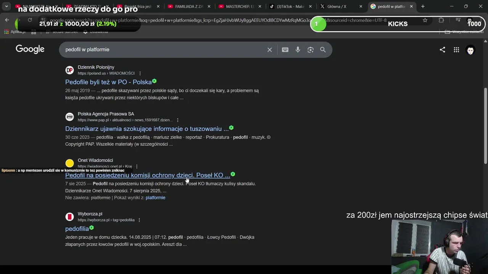This screenshot has width=488, height=274.
Task: Close the (3)TikTok tab
Action: pyautogui.click(x=310, y=6)
